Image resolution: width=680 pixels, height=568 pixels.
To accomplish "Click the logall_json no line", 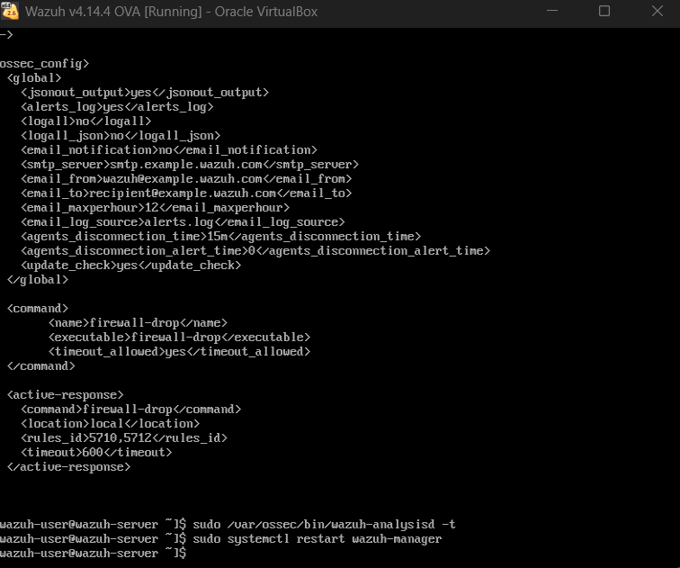I will pyautogui.click(x=121, y=135).
